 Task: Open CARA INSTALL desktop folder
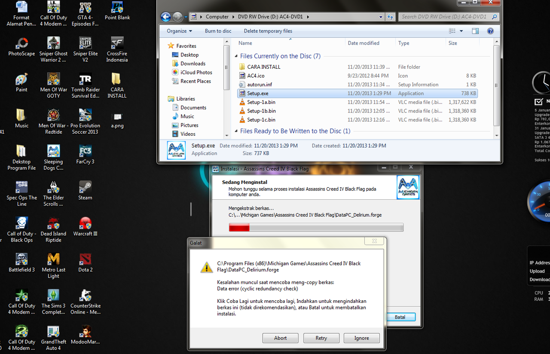pos(117,86)
